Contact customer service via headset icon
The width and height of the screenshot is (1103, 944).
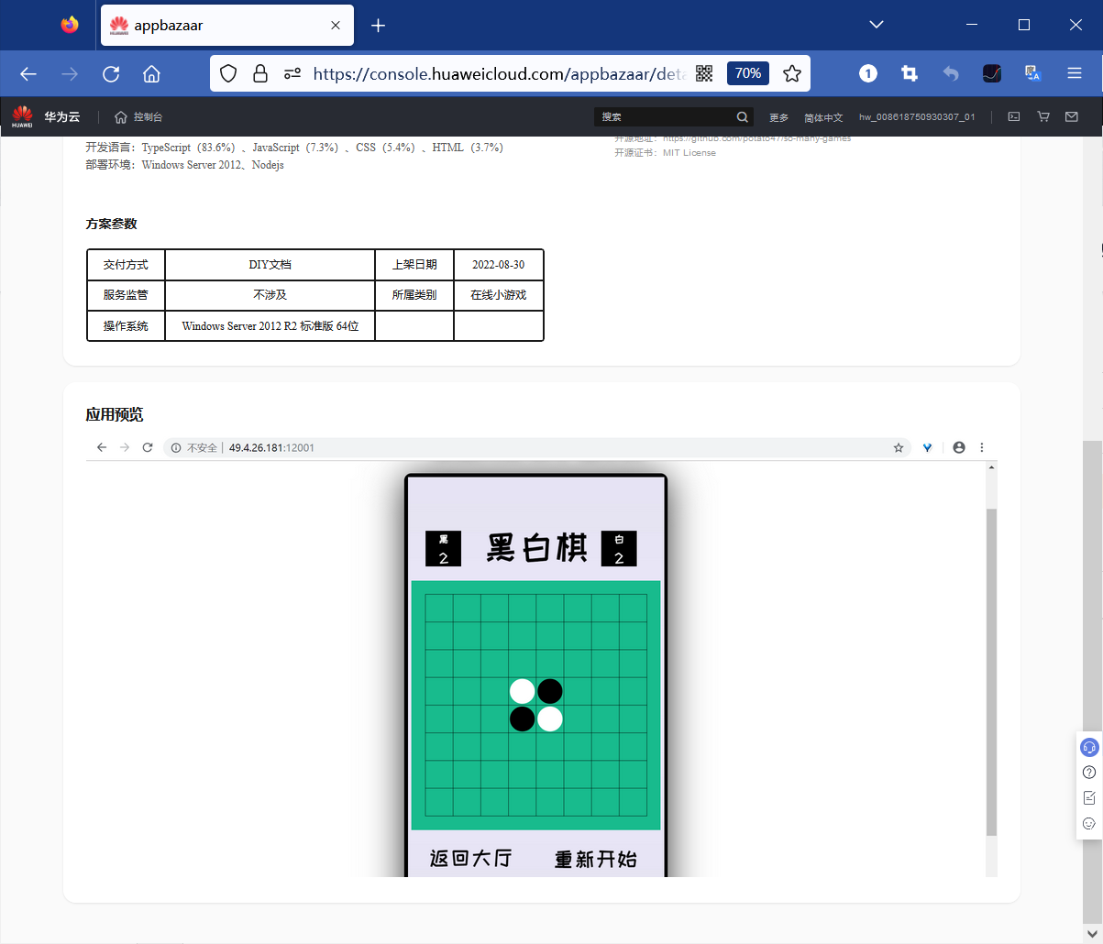[x=1088, y=747]
